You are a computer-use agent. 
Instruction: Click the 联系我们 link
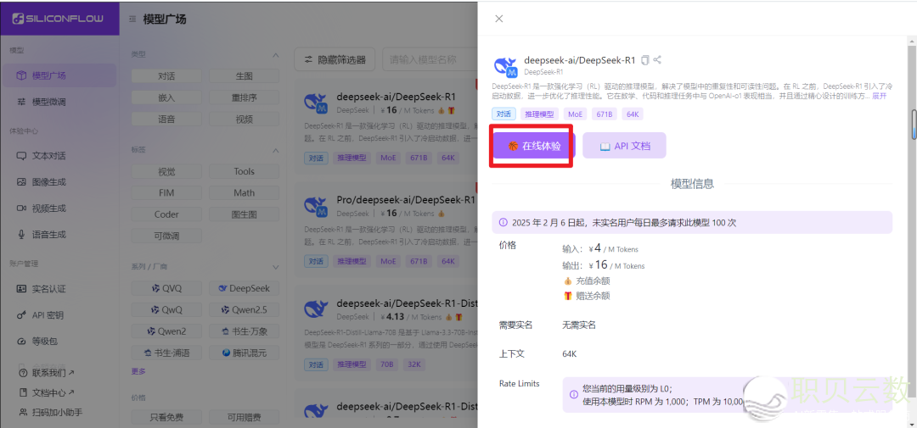[47, 373]
